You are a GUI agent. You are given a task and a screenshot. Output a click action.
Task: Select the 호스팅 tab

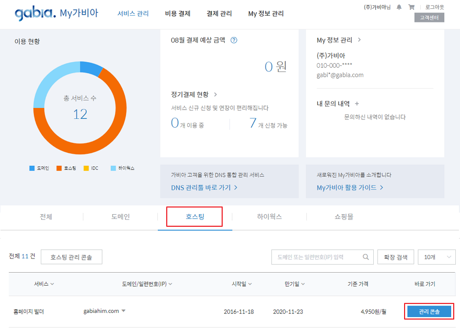(195, 217)
